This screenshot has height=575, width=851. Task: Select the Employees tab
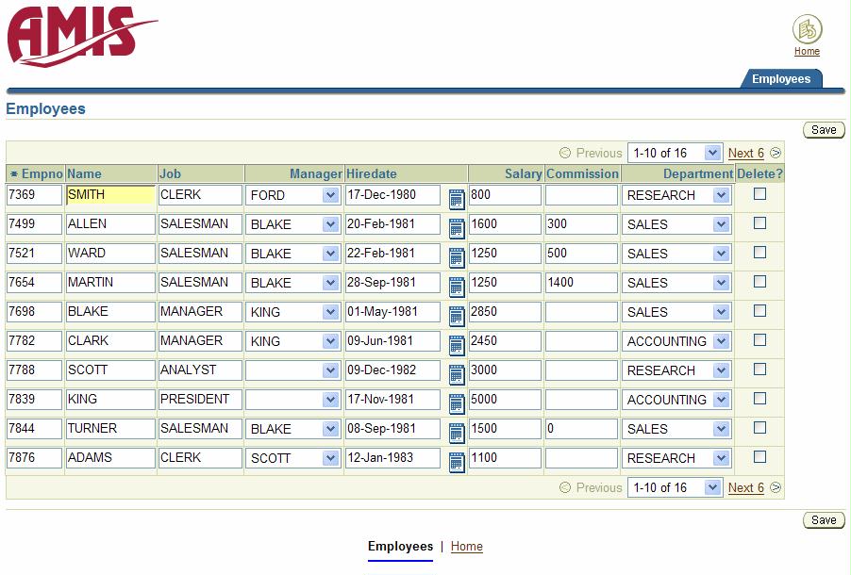(x=780, y=79)
